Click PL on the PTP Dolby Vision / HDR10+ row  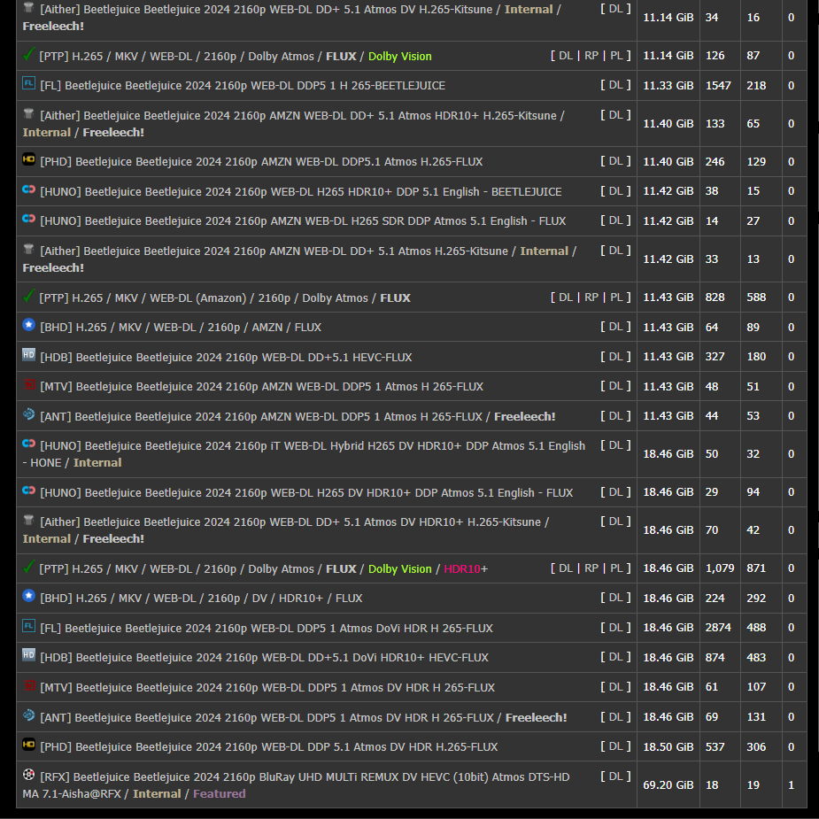[616, 568]
